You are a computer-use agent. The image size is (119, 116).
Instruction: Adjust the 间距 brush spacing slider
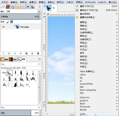[x=20, y=113]
